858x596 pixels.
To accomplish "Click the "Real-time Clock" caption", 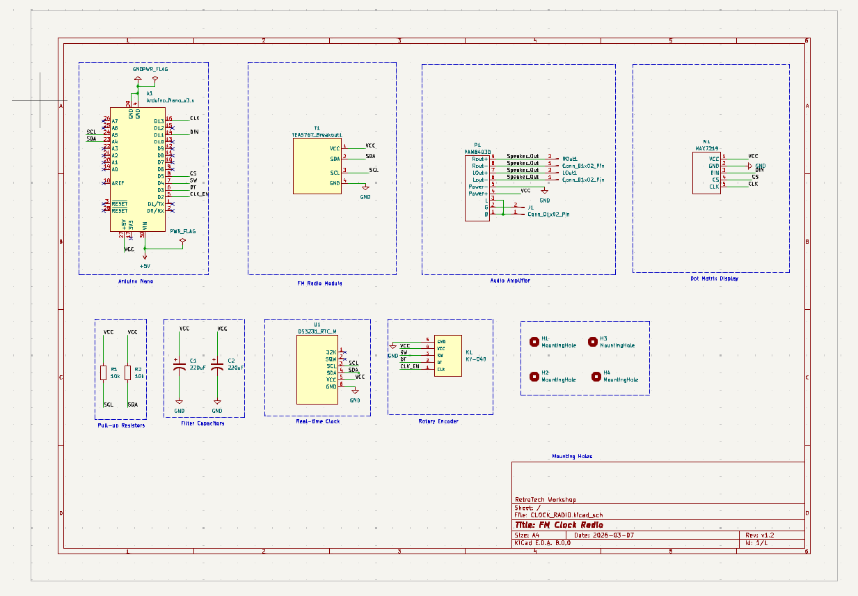I will pos(318,421).
